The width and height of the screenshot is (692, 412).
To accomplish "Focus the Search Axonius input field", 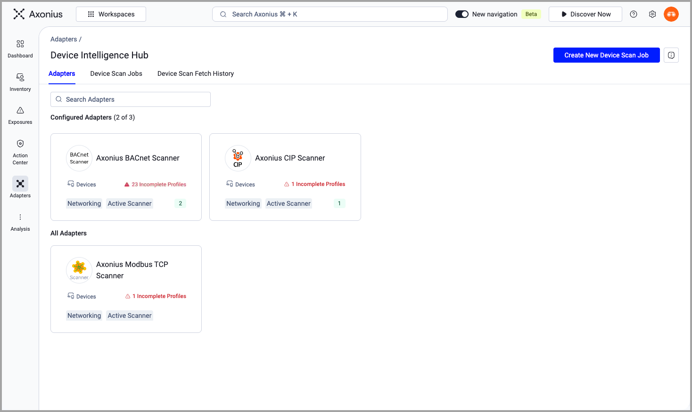I will pyautogui.click(x=330, y=14).
